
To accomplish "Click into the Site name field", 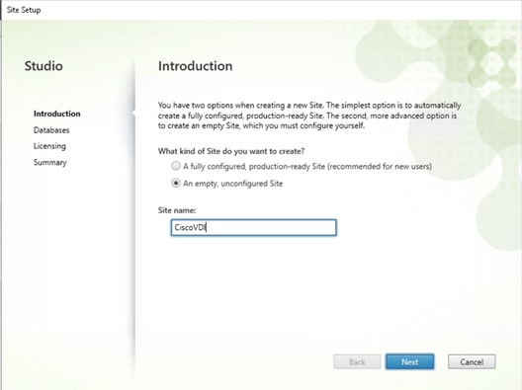I will point(253,228).
